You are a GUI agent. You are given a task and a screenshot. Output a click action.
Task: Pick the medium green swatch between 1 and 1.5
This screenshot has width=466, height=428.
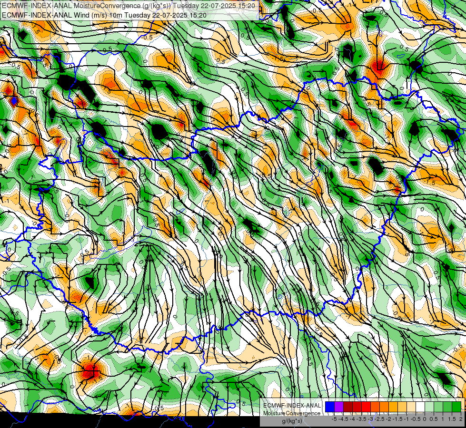447,407
